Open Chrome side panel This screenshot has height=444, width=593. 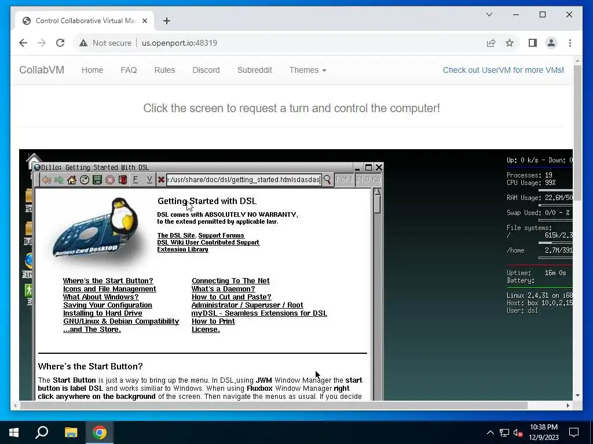point(533,43)
